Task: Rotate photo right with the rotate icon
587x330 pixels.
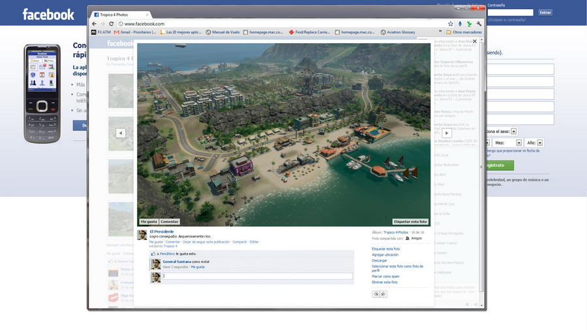Action: (x=384, y=294)
